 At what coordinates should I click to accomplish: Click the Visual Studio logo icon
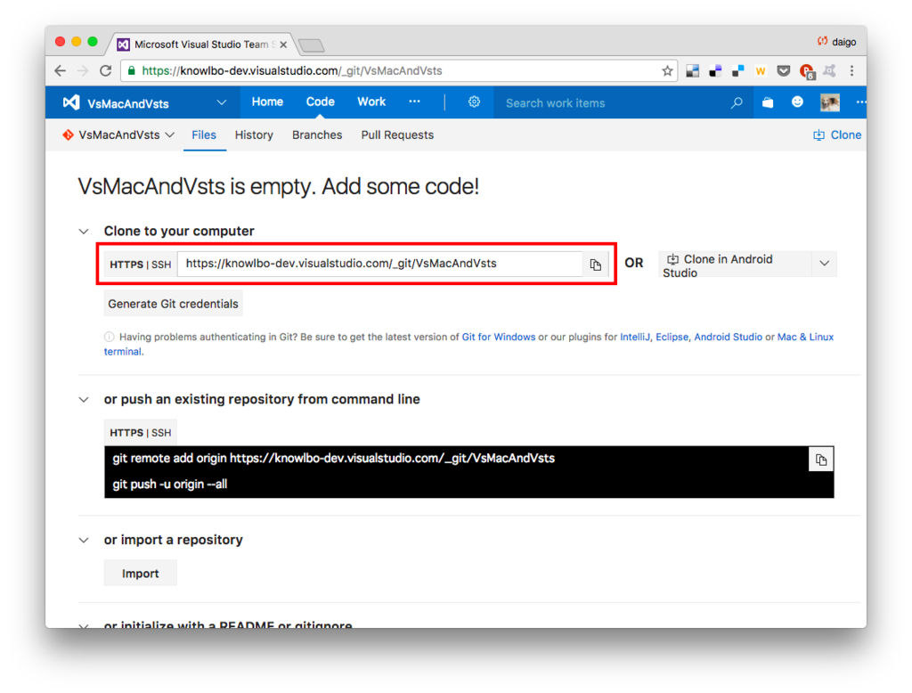pos(71,102)
